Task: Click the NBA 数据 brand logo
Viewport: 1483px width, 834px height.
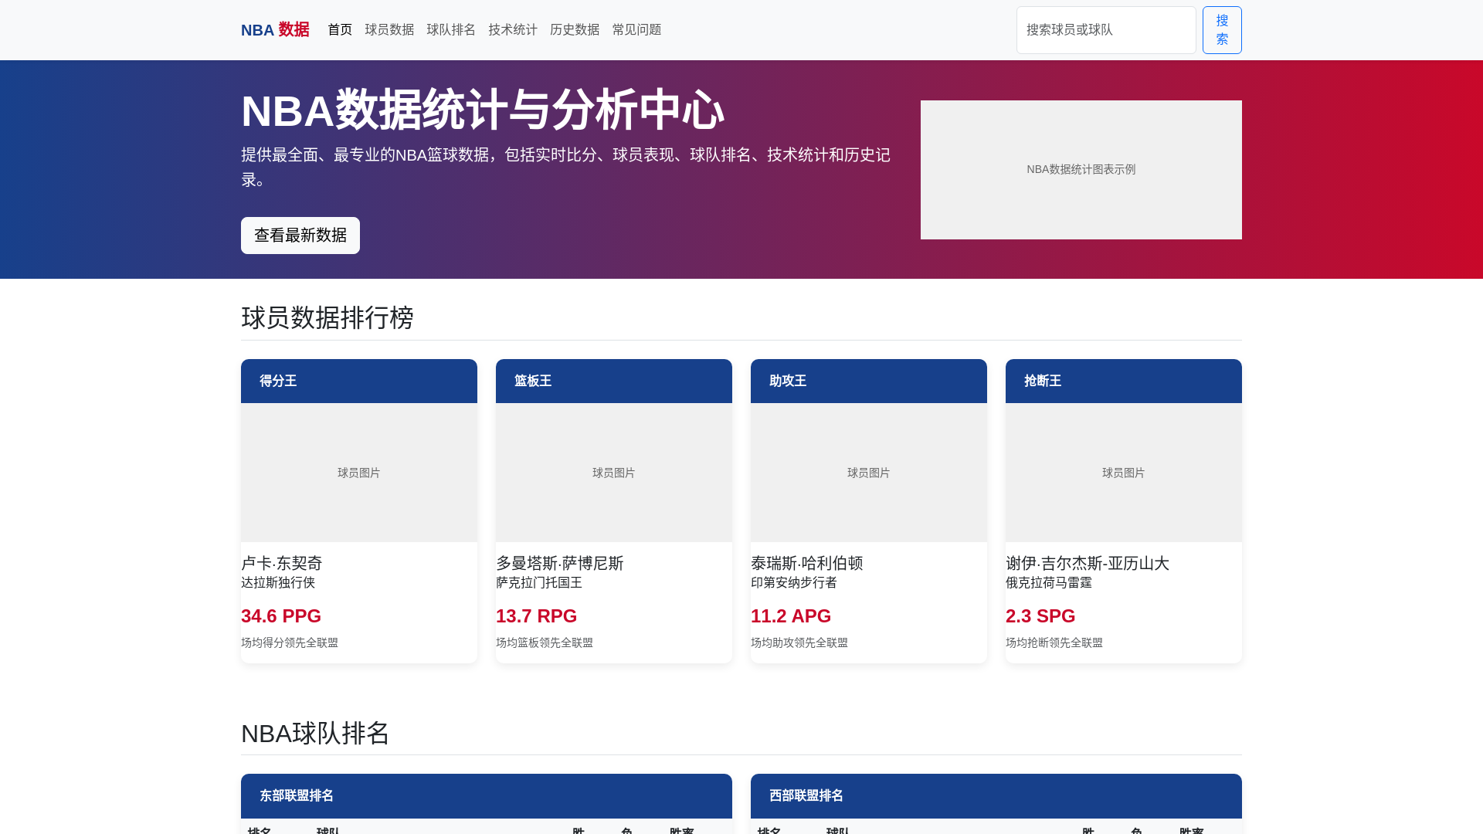Action: tap(275, 30)
